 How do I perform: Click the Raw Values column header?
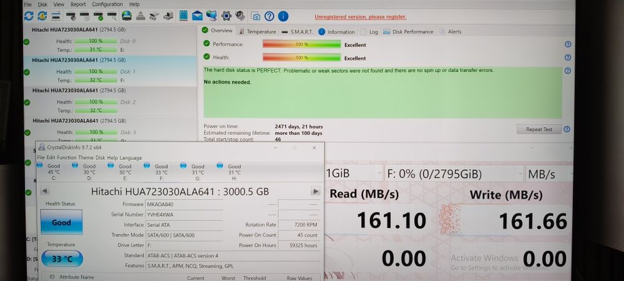pos(300,278)
